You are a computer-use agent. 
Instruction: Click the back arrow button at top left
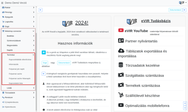(41, 10)
